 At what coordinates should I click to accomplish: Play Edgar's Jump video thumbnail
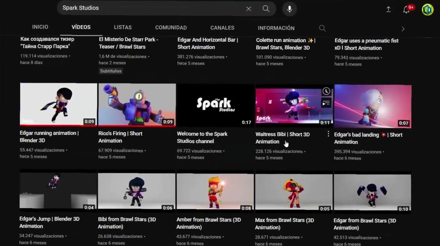tap(58, 190)
